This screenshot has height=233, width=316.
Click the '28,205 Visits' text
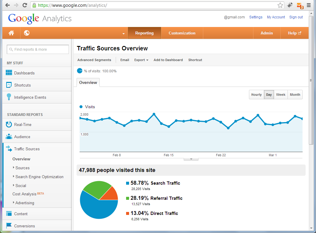click(141, 189)
